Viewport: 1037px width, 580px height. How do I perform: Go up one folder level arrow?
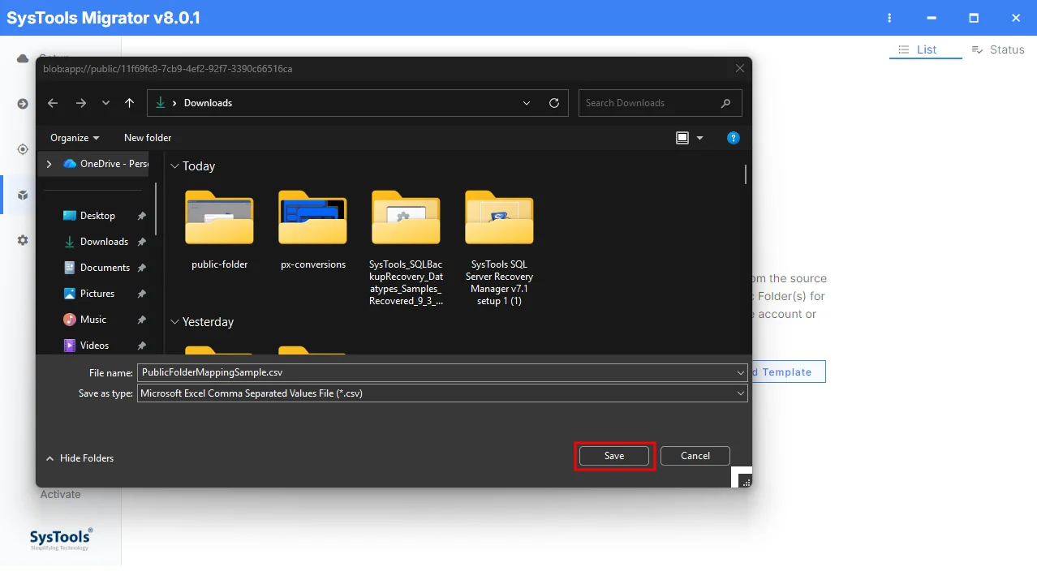click(x=129, y=103)
